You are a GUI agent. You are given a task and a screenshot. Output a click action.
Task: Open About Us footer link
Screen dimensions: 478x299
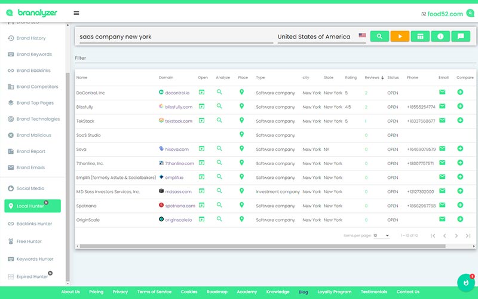point(71,292)
